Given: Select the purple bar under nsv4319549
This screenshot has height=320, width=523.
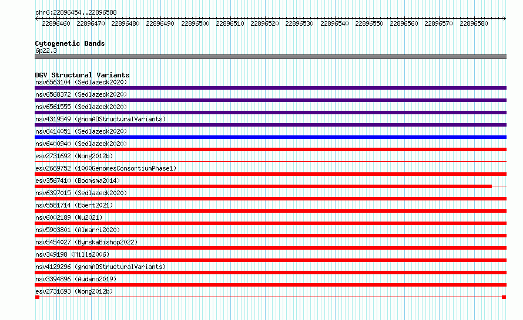Looking at the screenshot, I should pos(270,125).
